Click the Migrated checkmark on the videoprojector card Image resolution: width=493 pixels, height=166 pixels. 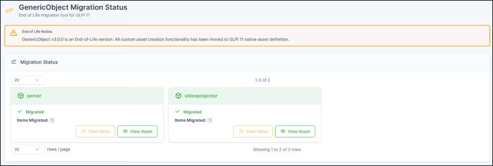177,112
